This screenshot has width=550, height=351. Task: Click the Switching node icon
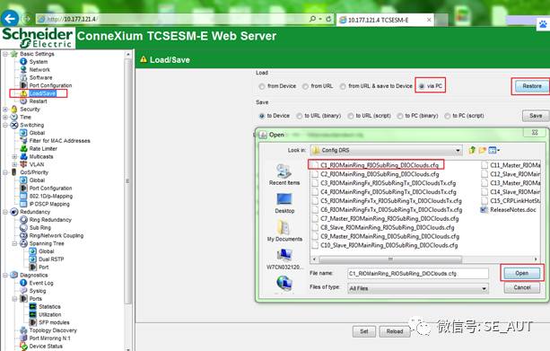(14, 125)
